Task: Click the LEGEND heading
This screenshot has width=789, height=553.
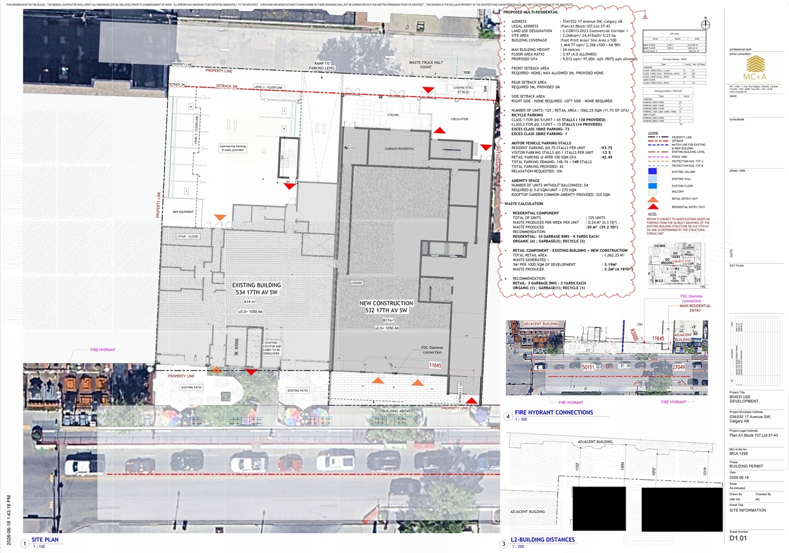Action: pos(653,132)
